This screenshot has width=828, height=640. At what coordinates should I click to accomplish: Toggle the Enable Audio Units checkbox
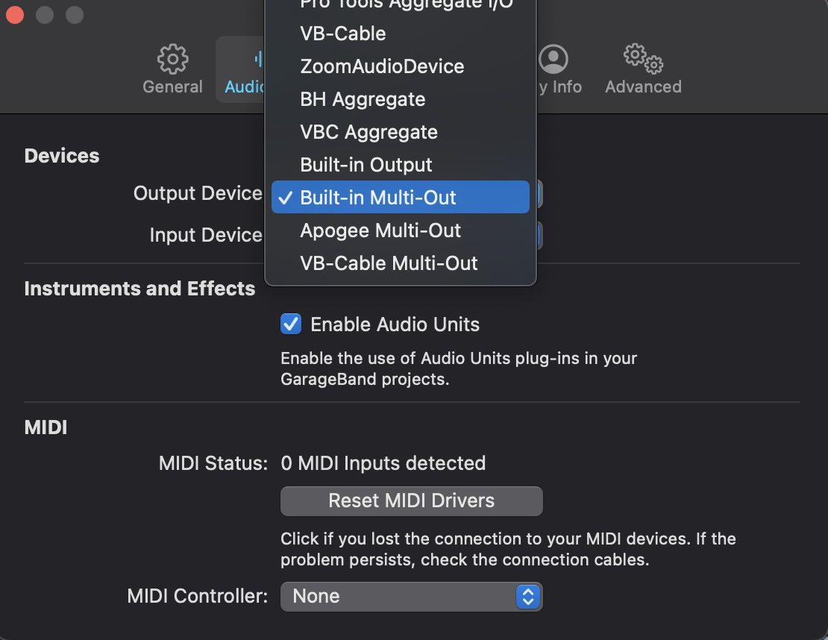291,324
